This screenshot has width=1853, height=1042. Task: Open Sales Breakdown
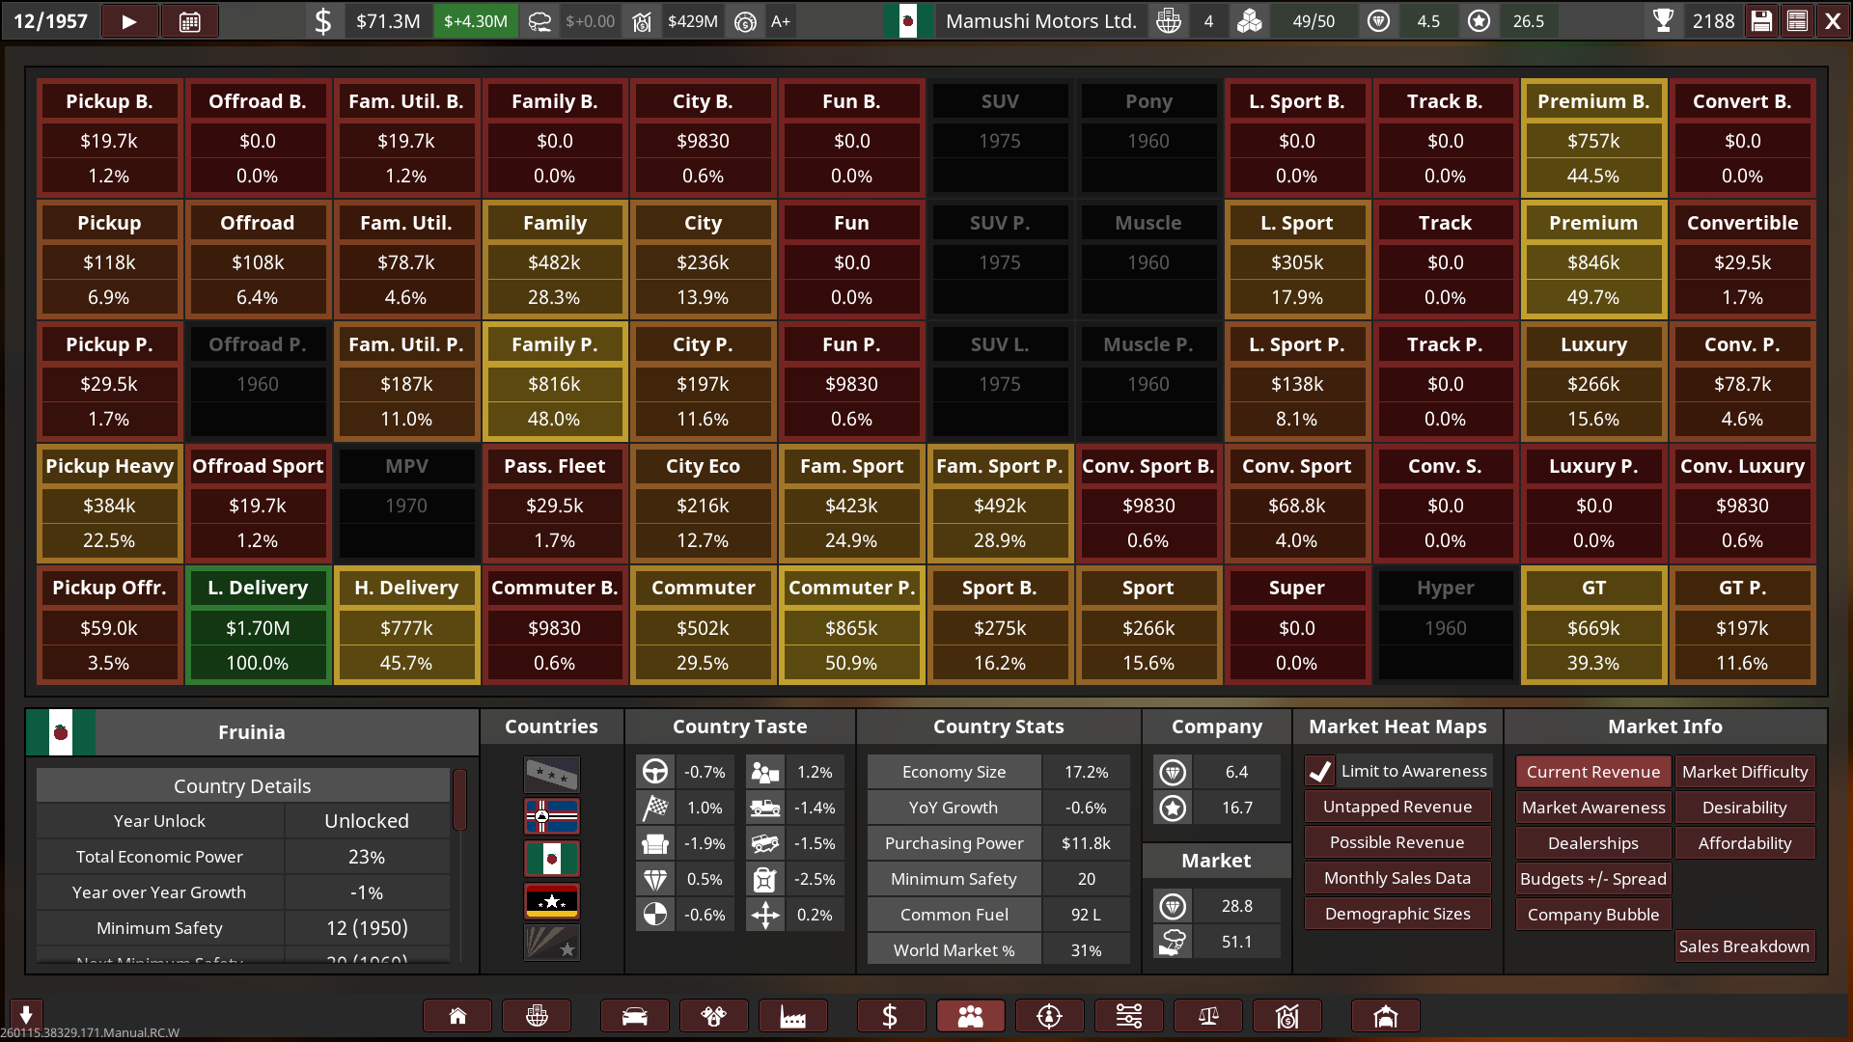click(x=1743, y=946)
